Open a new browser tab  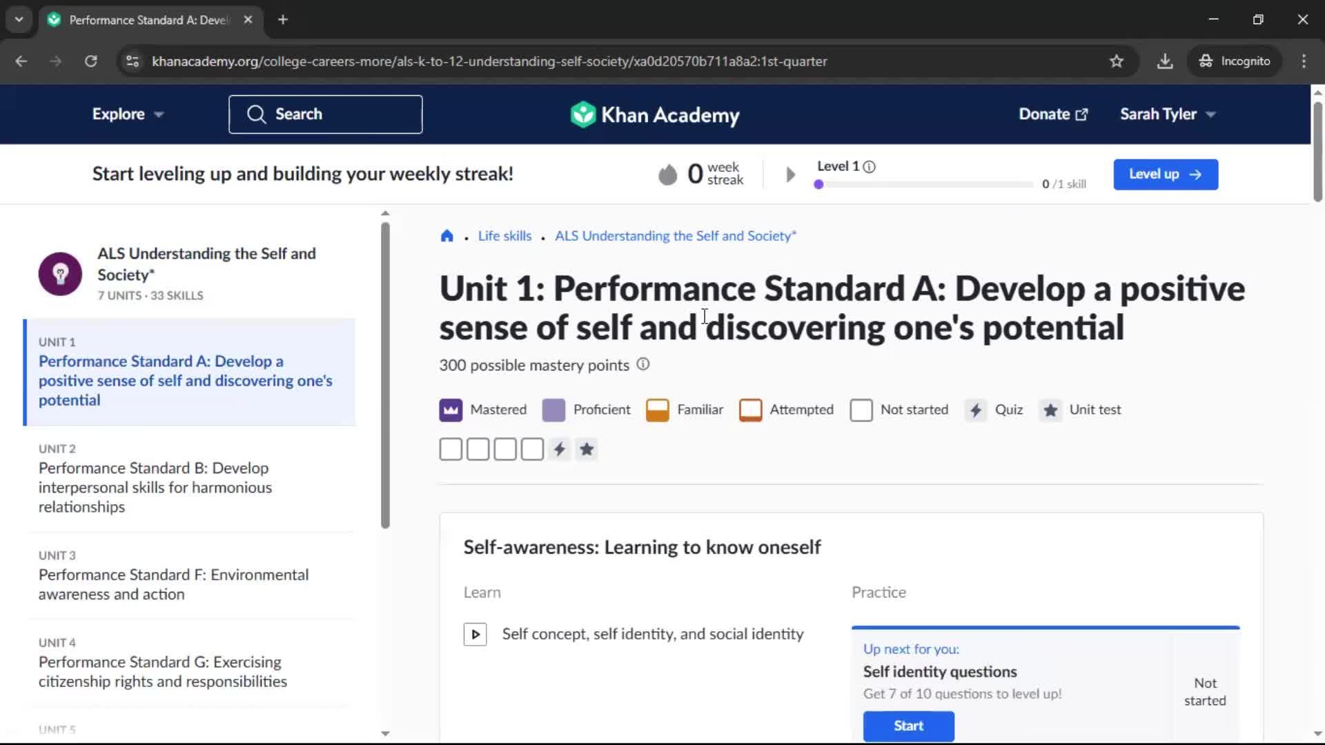(x=282, y=20)
